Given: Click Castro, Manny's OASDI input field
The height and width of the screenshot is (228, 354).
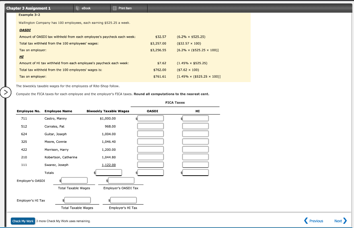Looking at the screenshot, I should tap(150, 118).
